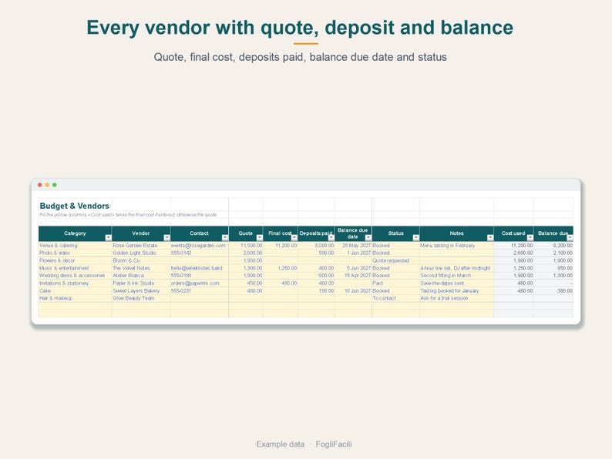Select the 'Venue & catering' category cell
Image resolution: width=612 pixels, height=459 pixels.
[75, 246]
